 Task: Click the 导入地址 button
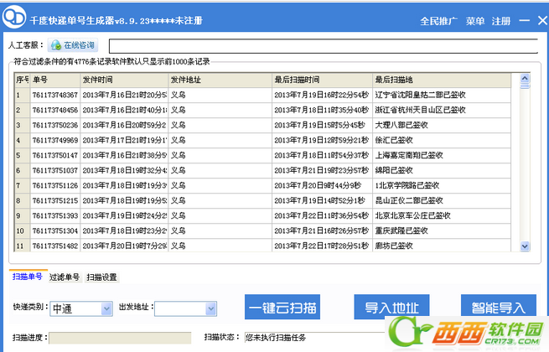(391, 308)
